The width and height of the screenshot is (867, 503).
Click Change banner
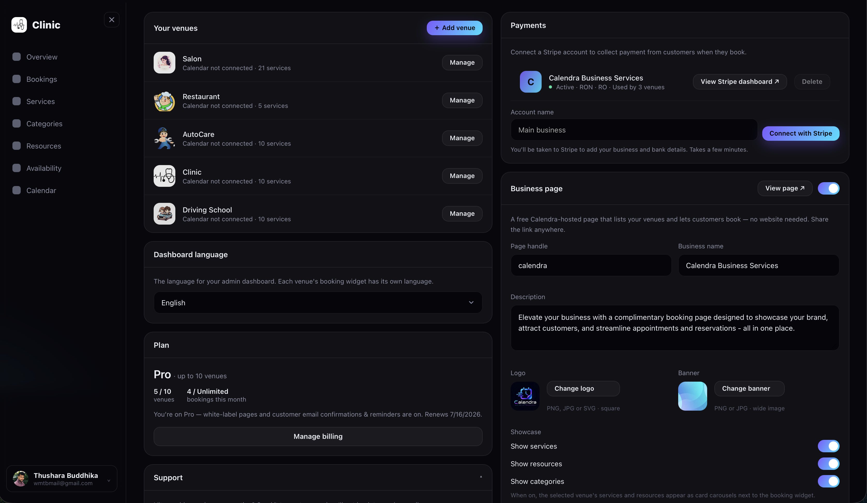pyautogui.click(x=749, y=389)
